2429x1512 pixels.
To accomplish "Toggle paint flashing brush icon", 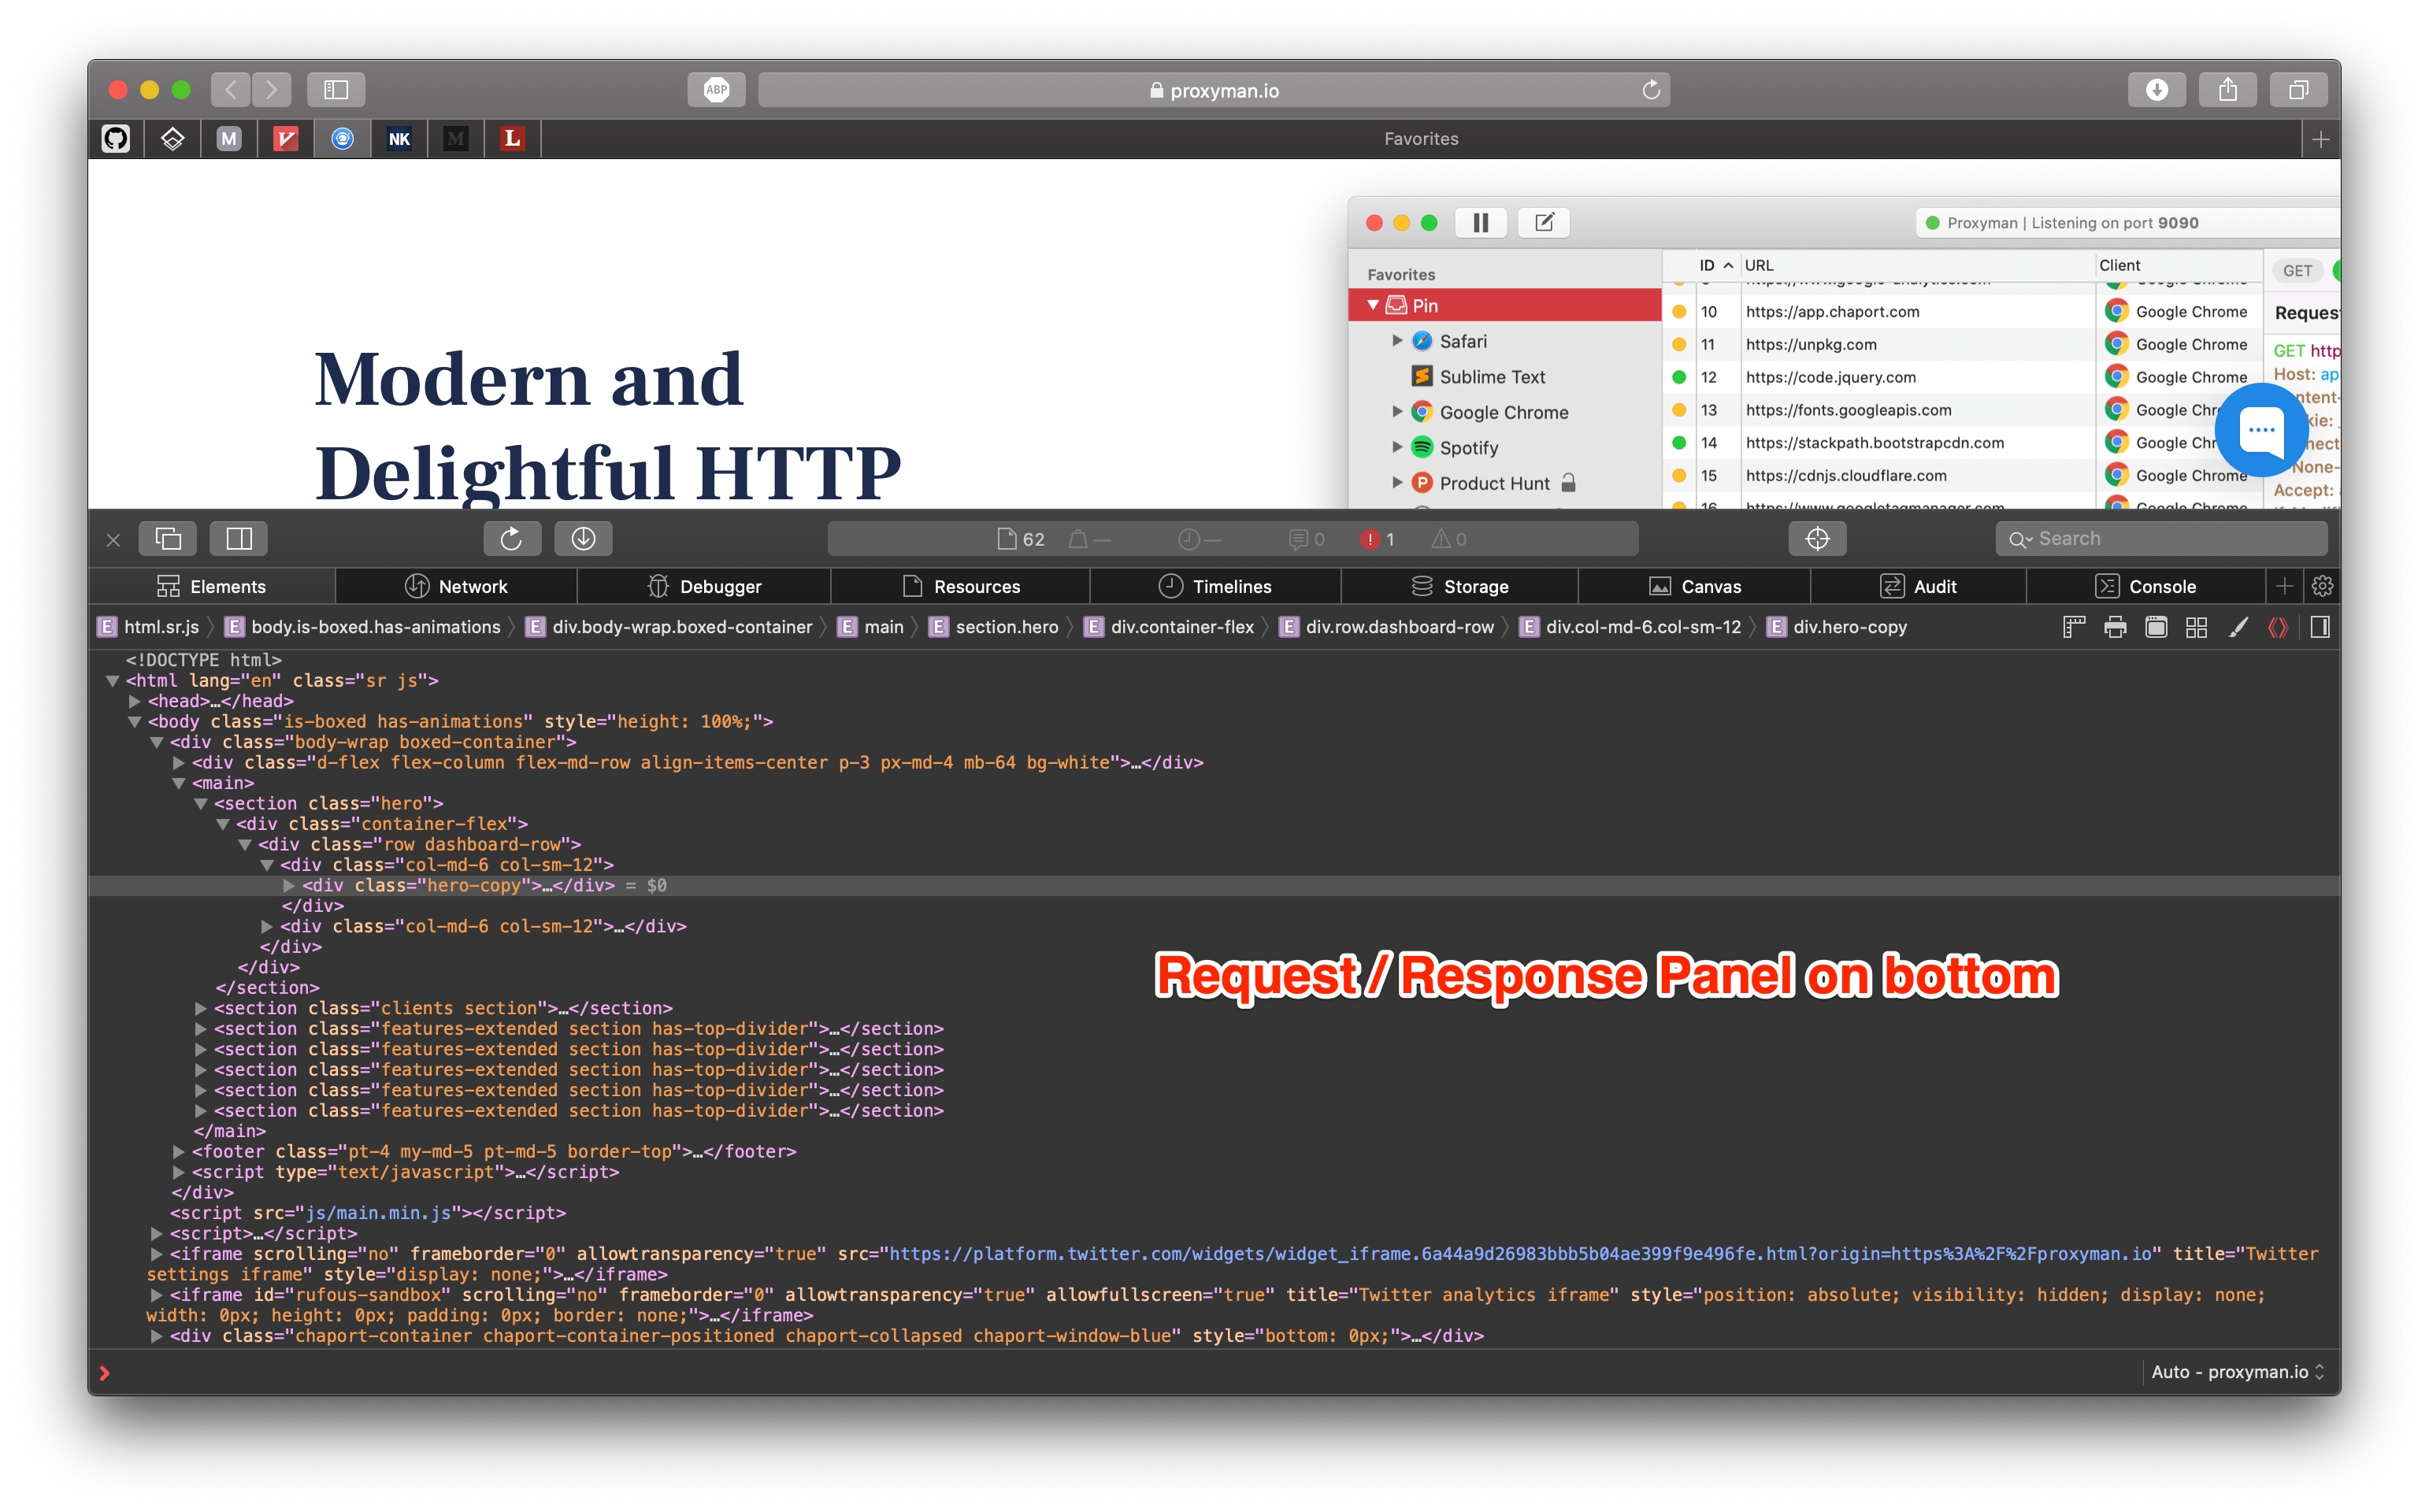I will 2238,627.
